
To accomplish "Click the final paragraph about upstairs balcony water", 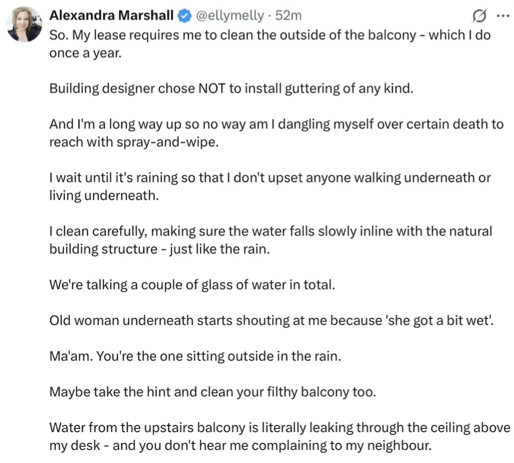I will 279,436.
